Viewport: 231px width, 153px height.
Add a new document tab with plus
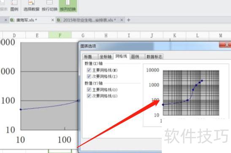click(x=128, y=20)
